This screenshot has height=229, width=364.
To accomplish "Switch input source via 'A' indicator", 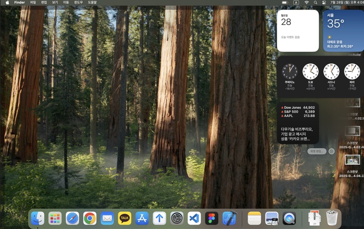I will tap(296, 2).
